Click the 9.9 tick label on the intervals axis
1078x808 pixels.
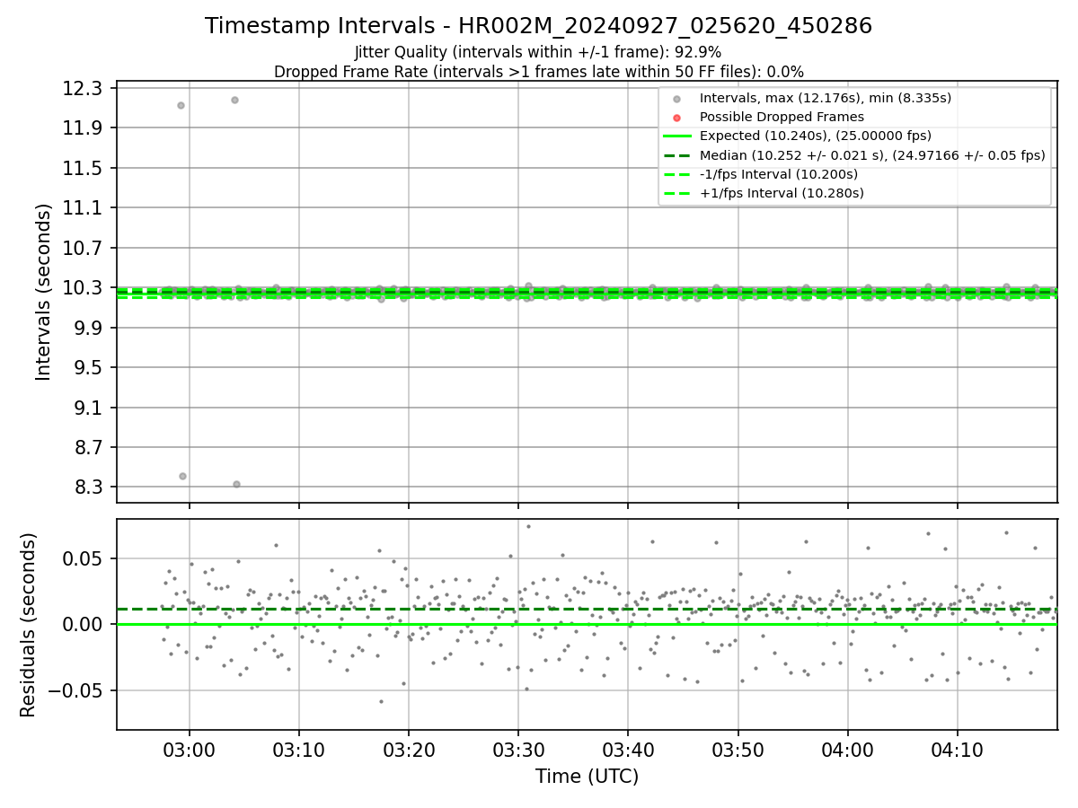(91, 328)
